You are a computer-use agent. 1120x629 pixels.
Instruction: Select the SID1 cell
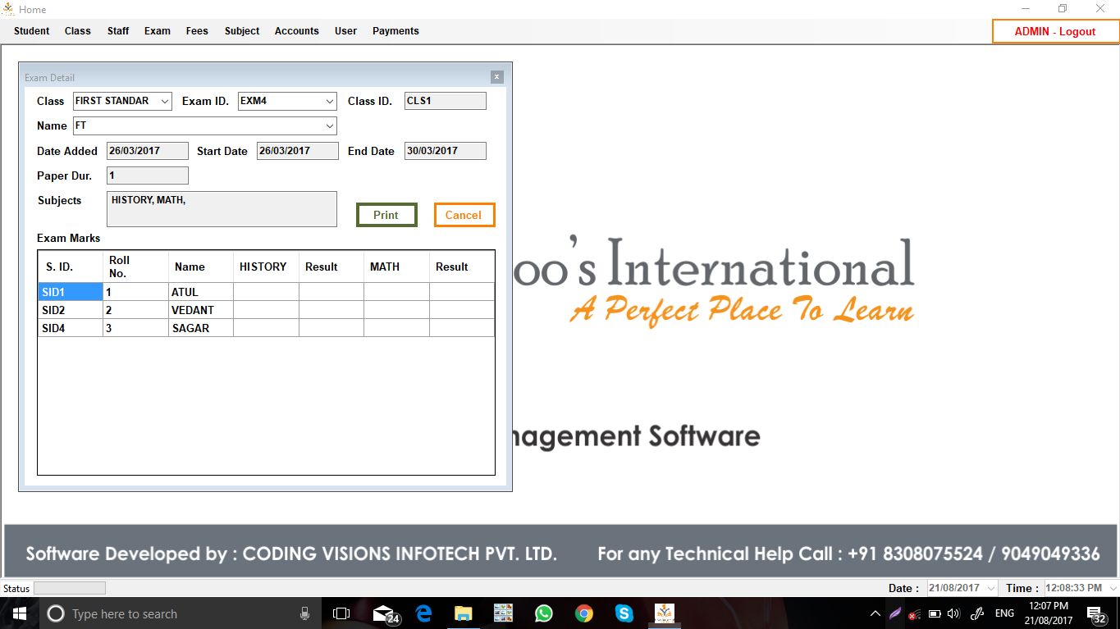pos(71,292)
